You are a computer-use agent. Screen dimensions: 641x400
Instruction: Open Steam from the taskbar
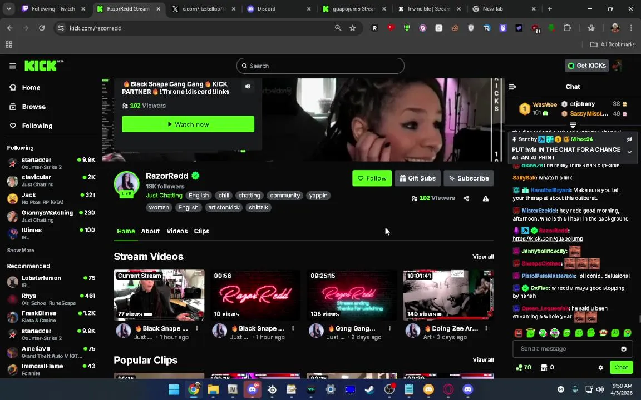tap(369, 389)
